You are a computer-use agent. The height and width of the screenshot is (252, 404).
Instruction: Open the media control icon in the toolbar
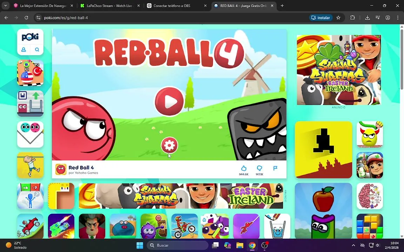click(x=377, y=18)
